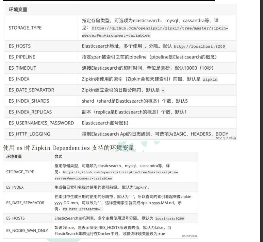Select ES_DATE_SEPARATOR in the lower table
The height and width of the screenshot is (242, 263).
point(25,203)
